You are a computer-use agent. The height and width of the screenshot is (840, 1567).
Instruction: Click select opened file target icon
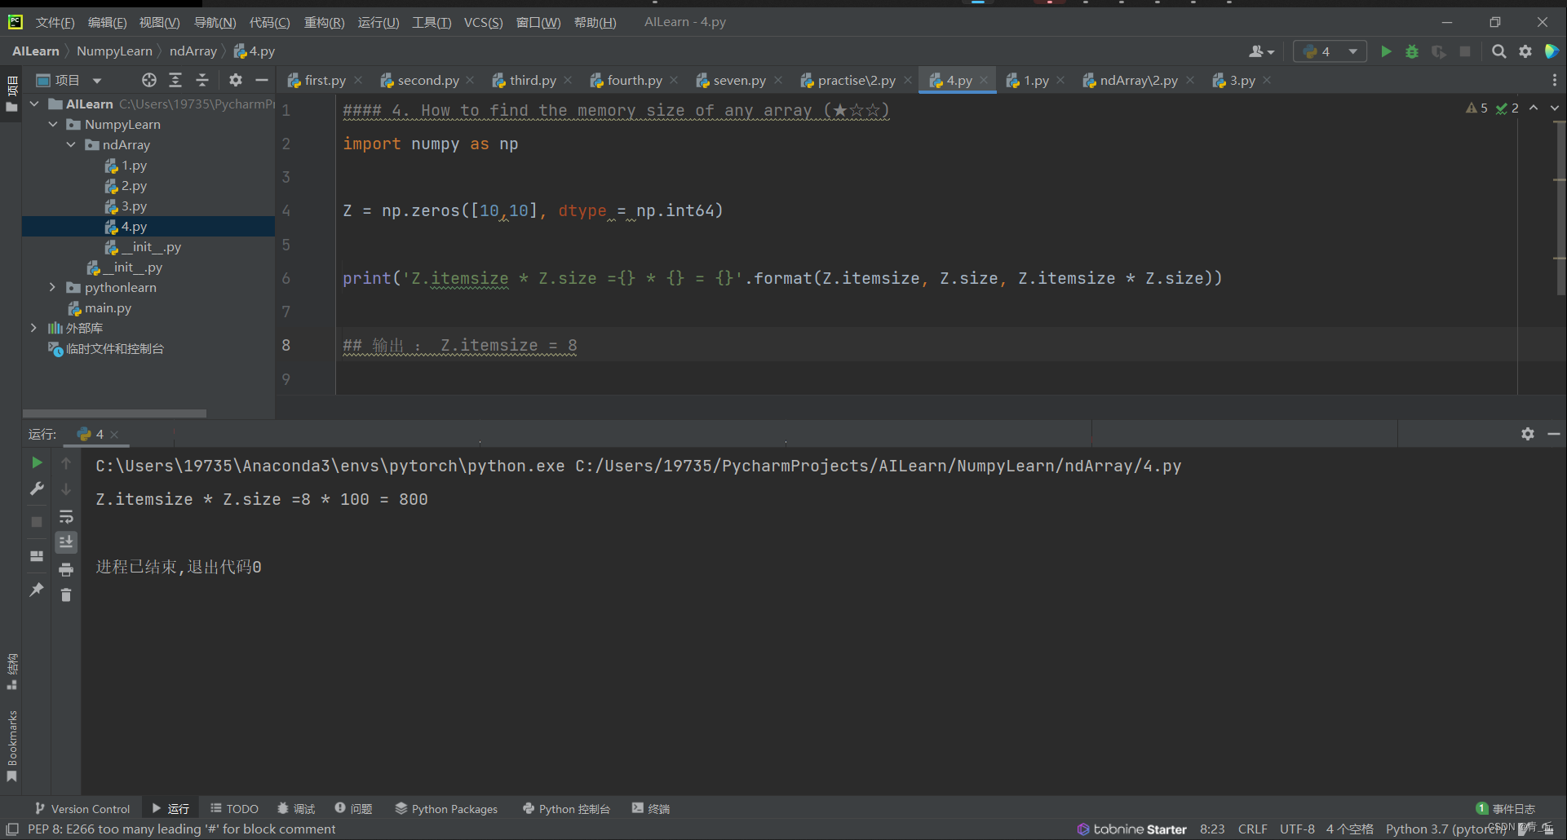tap(148, 80)
